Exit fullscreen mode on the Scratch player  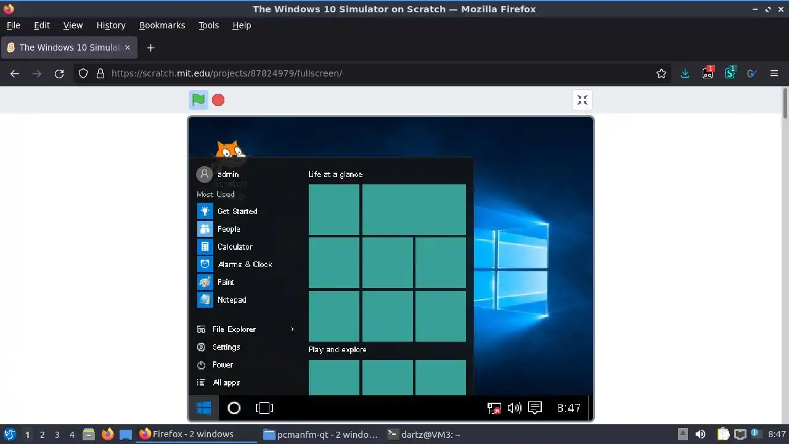point(583,100)
